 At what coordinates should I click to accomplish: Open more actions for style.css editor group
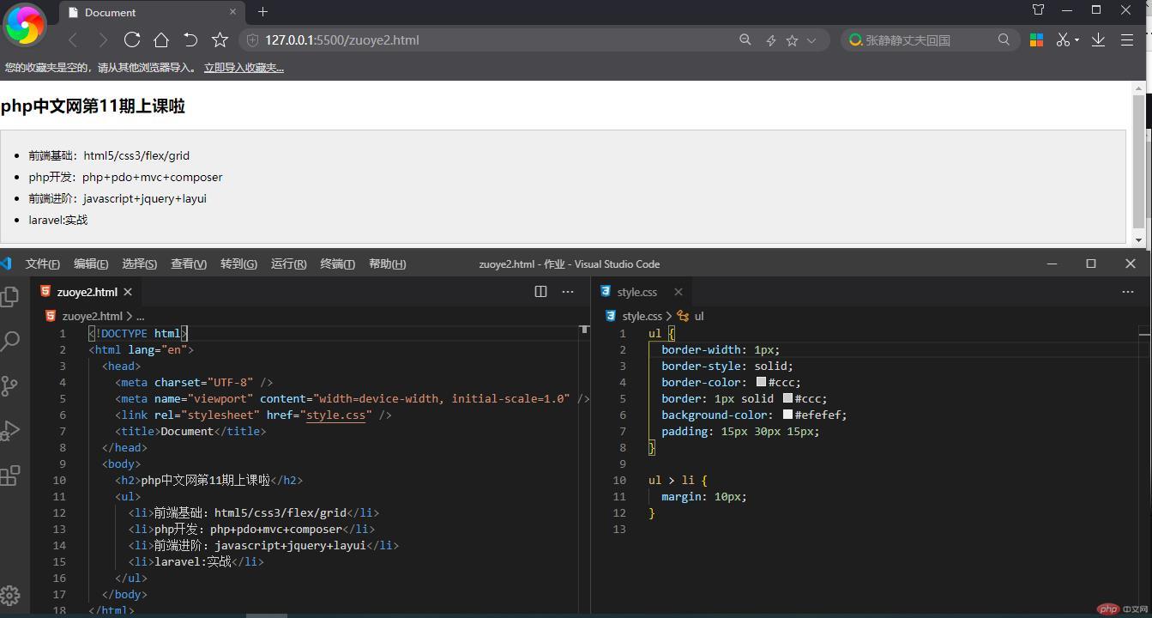pyautogui.click(x=1127, y=292)
